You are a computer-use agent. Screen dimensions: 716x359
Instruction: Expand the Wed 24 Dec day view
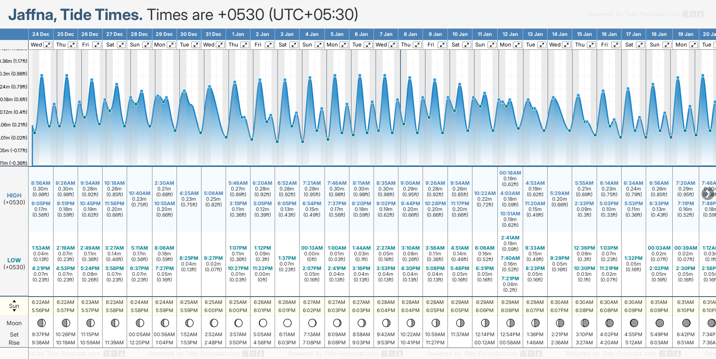(x=48, y=45)
